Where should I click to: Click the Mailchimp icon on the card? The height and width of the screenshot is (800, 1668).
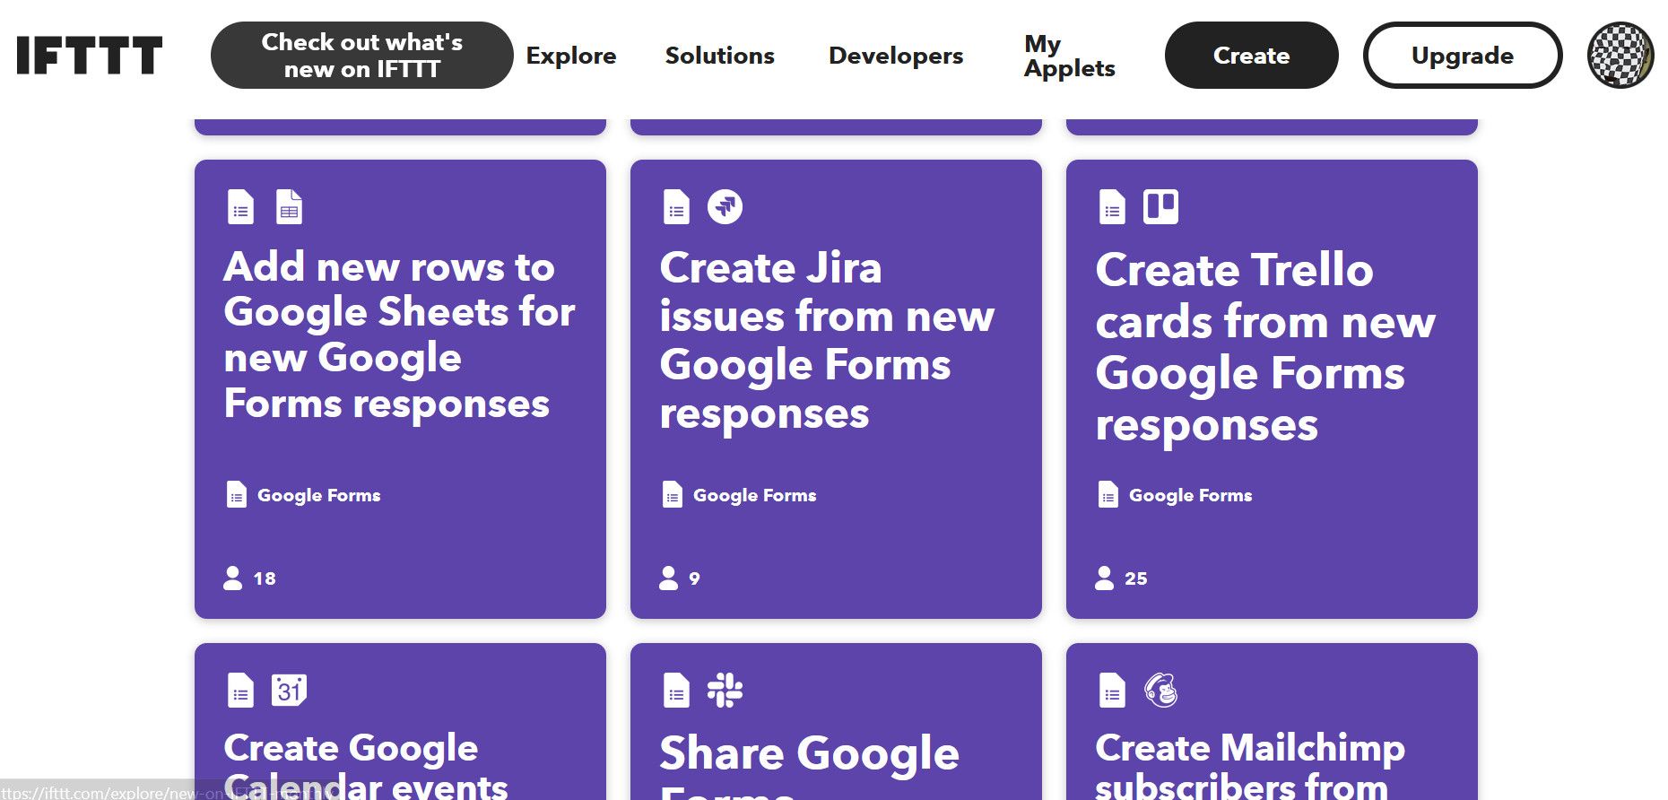coord(1160,691)
